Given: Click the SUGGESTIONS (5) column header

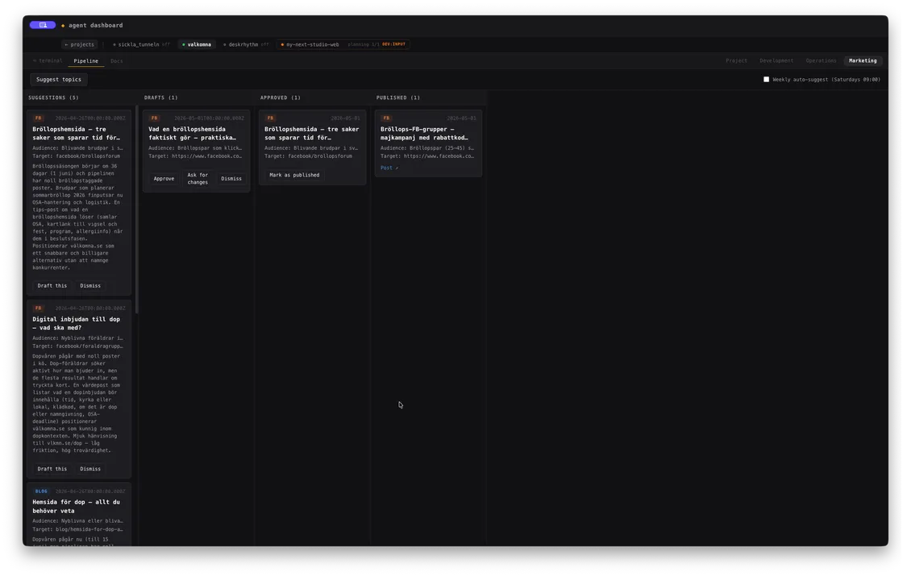Looking at the screenshot, I should (53, 97).
